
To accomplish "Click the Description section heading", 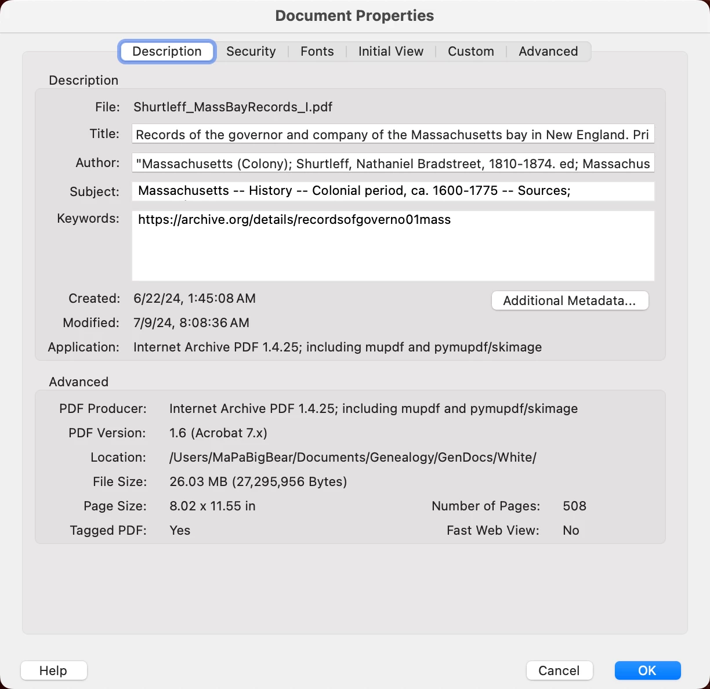I will 84,80.
